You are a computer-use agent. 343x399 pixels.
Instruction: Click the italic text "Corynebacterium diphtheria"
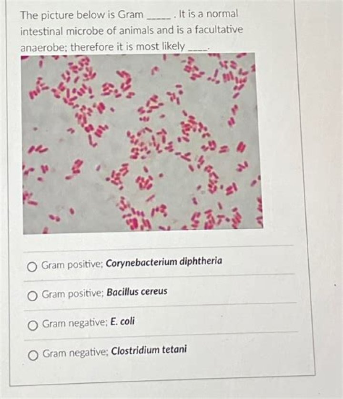pyautogui.click(x=163, y=262)
